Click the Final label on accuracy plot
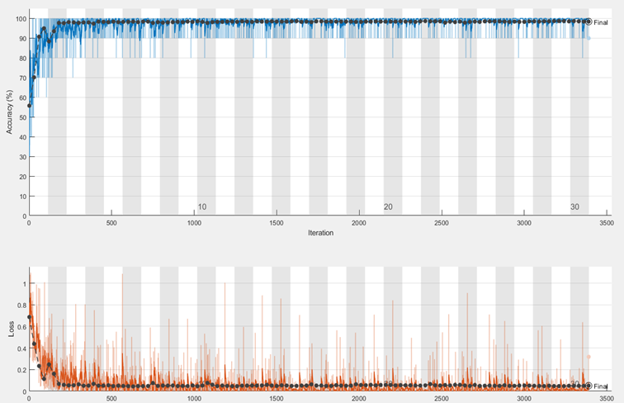 [x=601, y=22]
